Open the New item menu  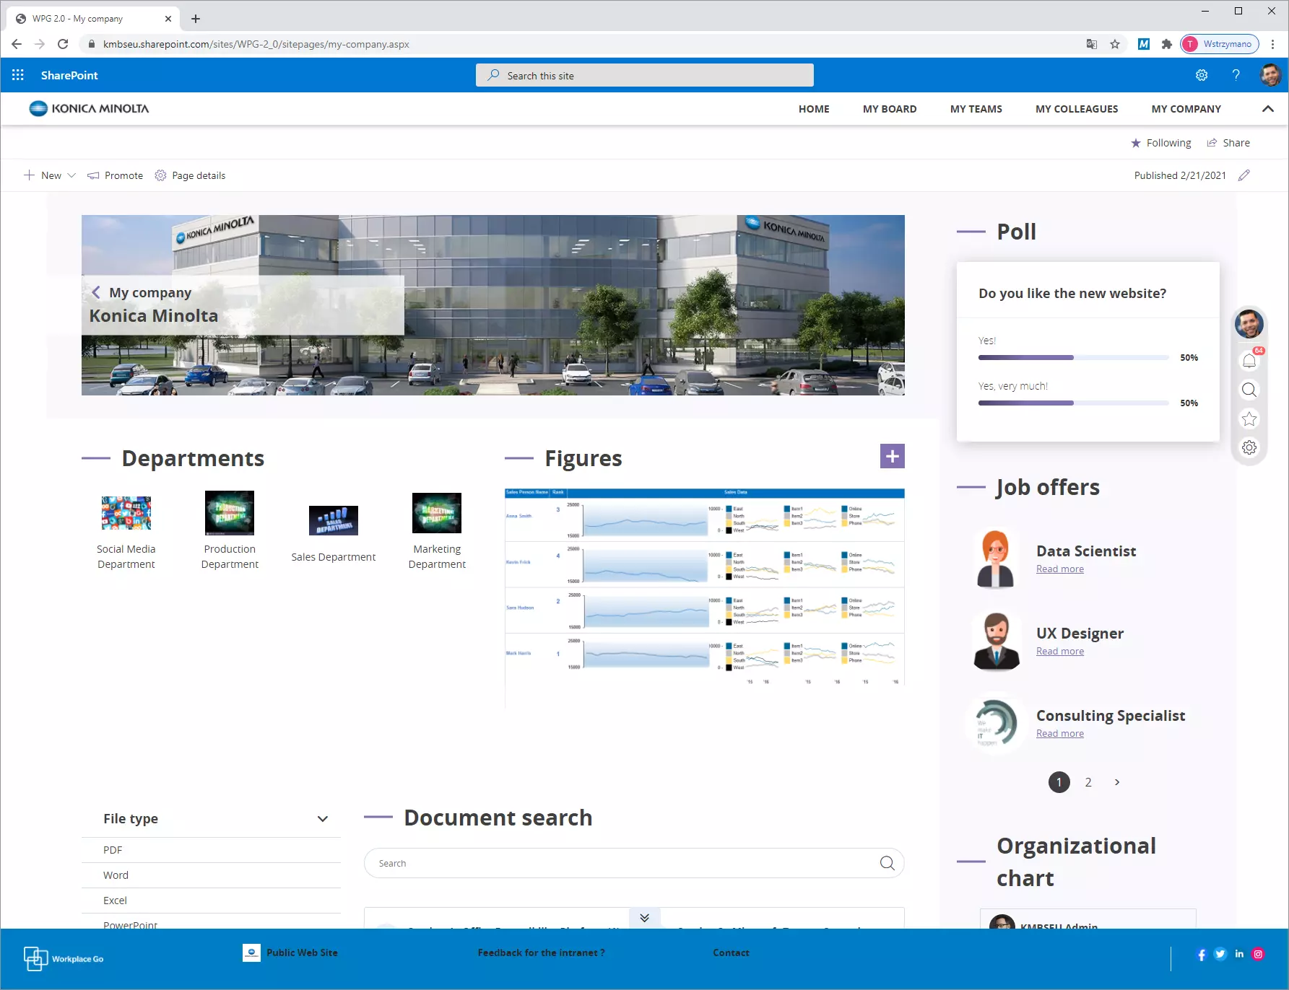point(50,175)
